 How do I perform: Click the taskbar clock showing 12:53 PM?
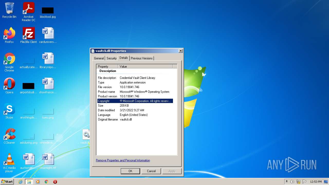coord(316,182)
